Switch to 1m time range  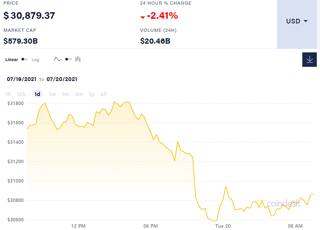pyautogui.click(x=65, y=94)
